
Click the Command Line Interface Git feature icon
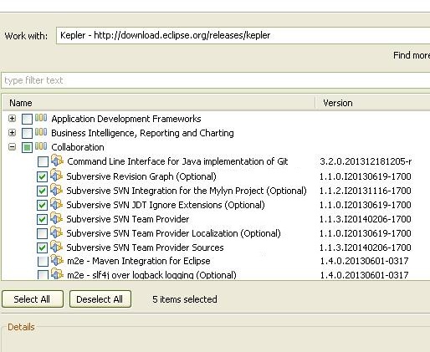pos(57,161)
